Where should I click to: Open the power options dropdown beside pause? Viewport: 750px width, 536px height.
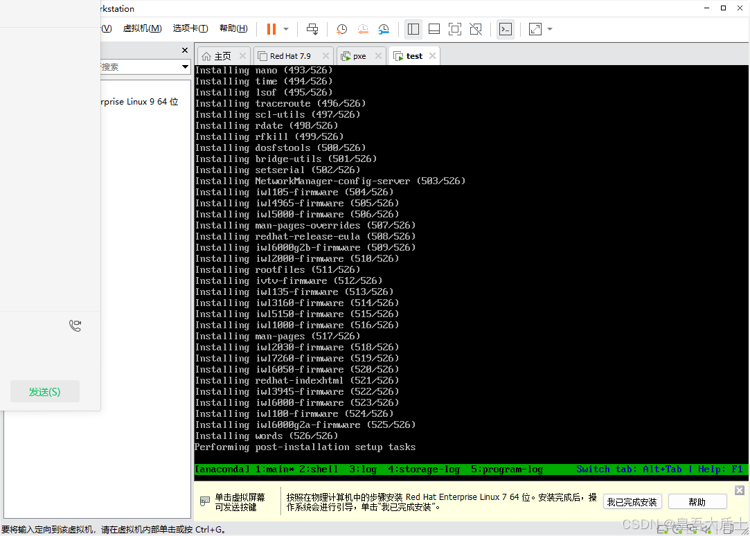(286, 29)
